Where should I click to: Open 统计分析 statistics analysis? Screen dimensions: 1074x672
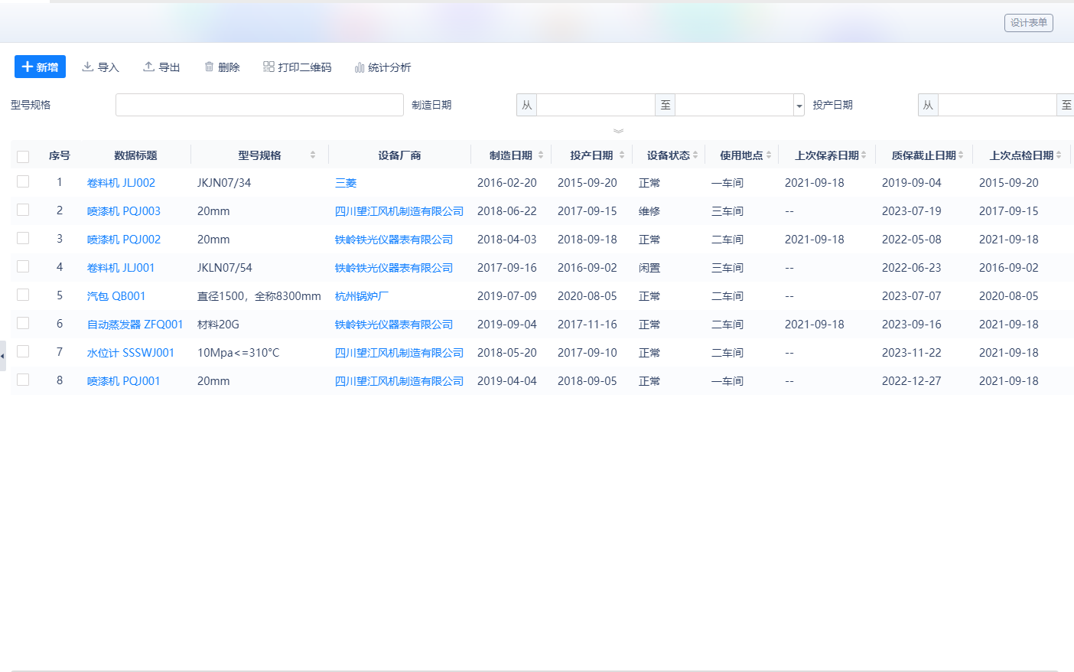[382, 67]
